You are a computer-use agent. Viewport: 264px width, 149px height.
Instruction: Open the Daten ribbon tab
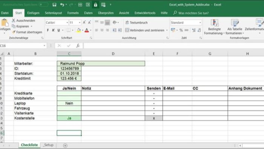click(x=88, y=13)
